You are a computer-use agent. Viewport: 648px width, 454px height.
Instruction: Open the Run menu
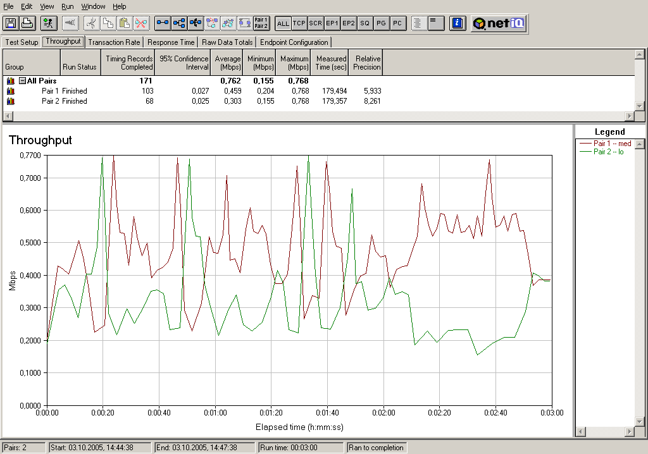[x=68, y=6]
